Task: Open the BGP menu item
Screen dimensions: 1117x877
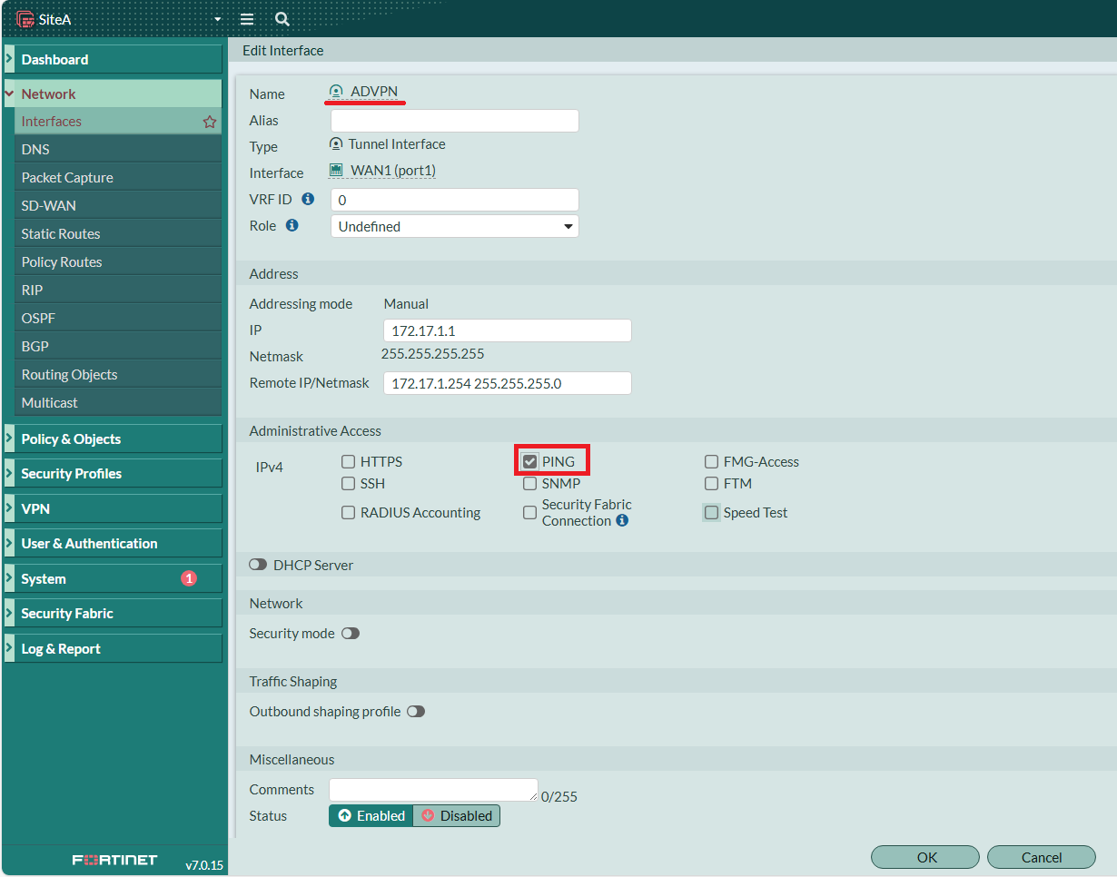Action: click(118, 346)
